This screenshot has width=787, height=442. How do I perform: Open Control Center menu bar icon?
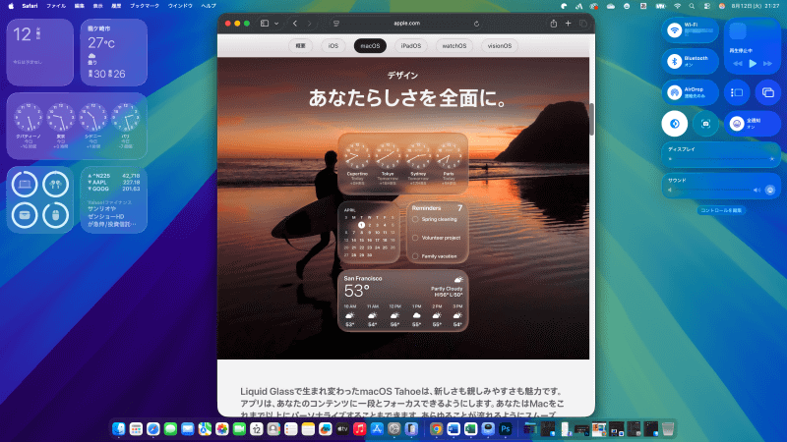(x=706, y=6)
